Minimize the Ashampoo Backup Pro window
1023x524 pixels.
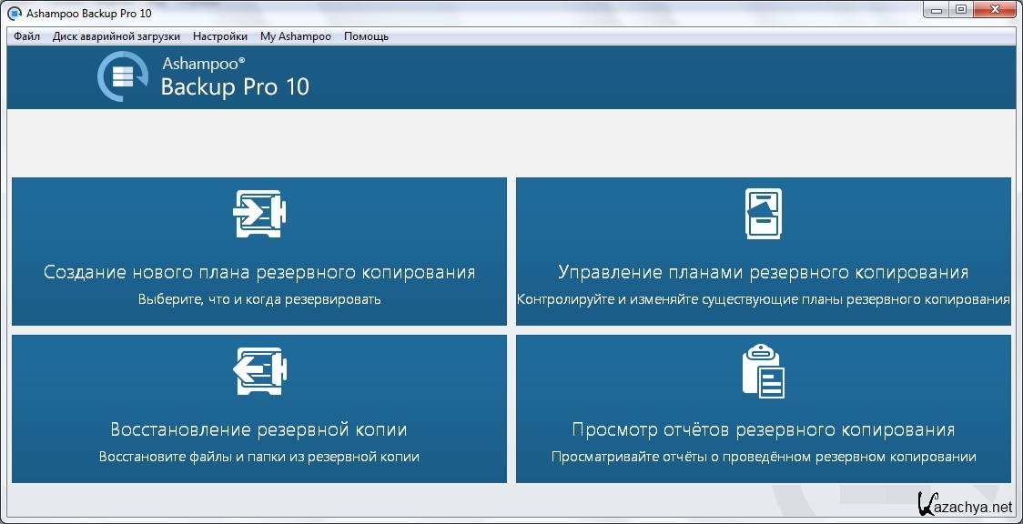click(x=937, y=11)
